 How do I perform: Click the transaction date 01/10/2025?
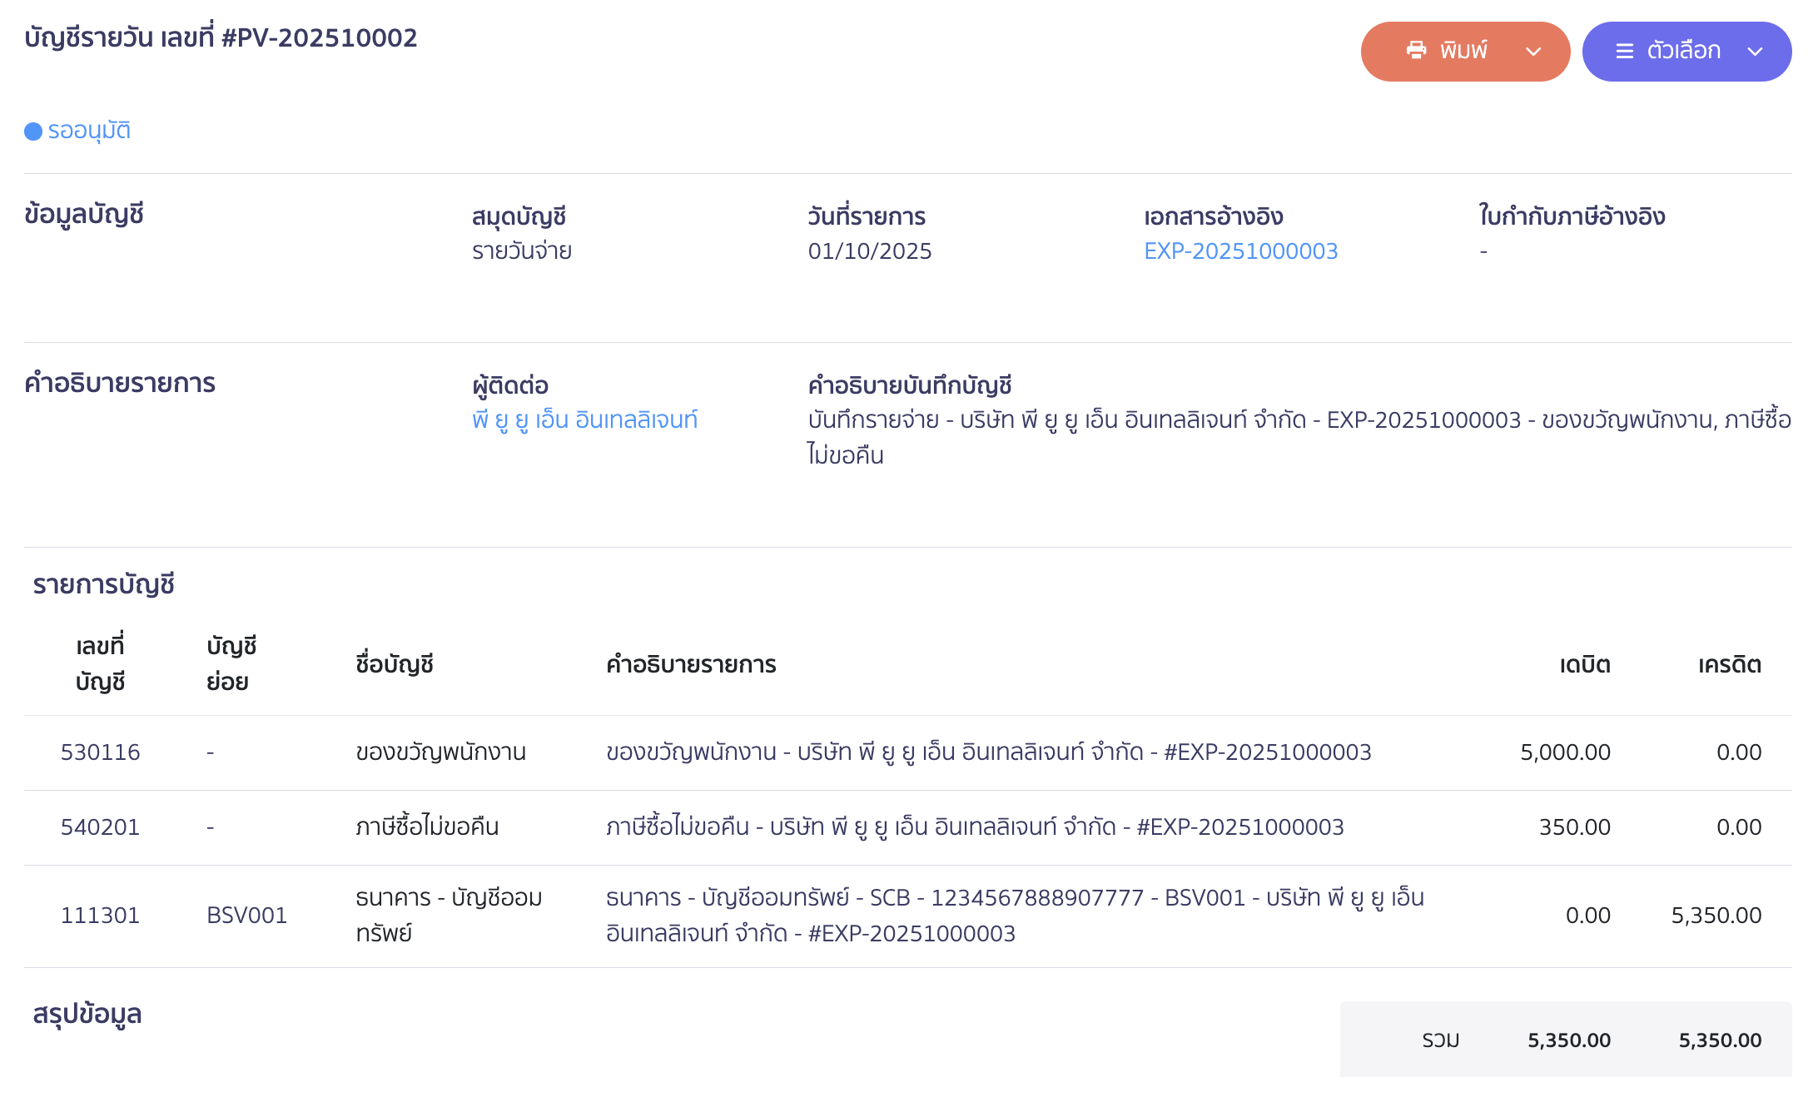[870, 251]
